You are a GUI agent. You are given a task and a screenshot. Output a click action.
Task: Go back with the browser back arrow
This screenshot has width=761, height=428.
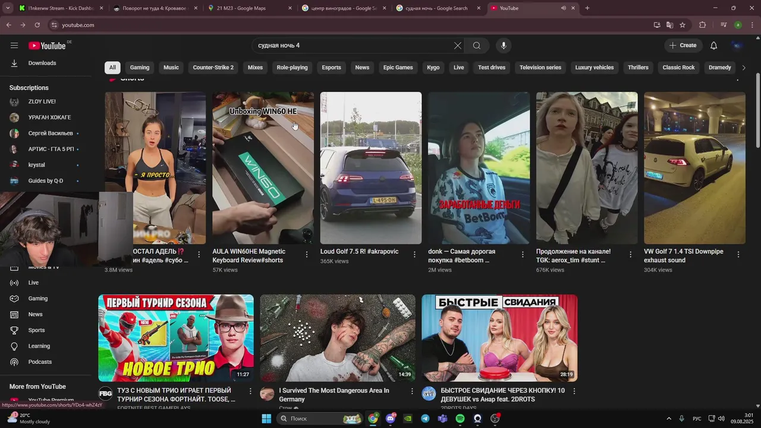pyautogui.click(x=9, y=25)
